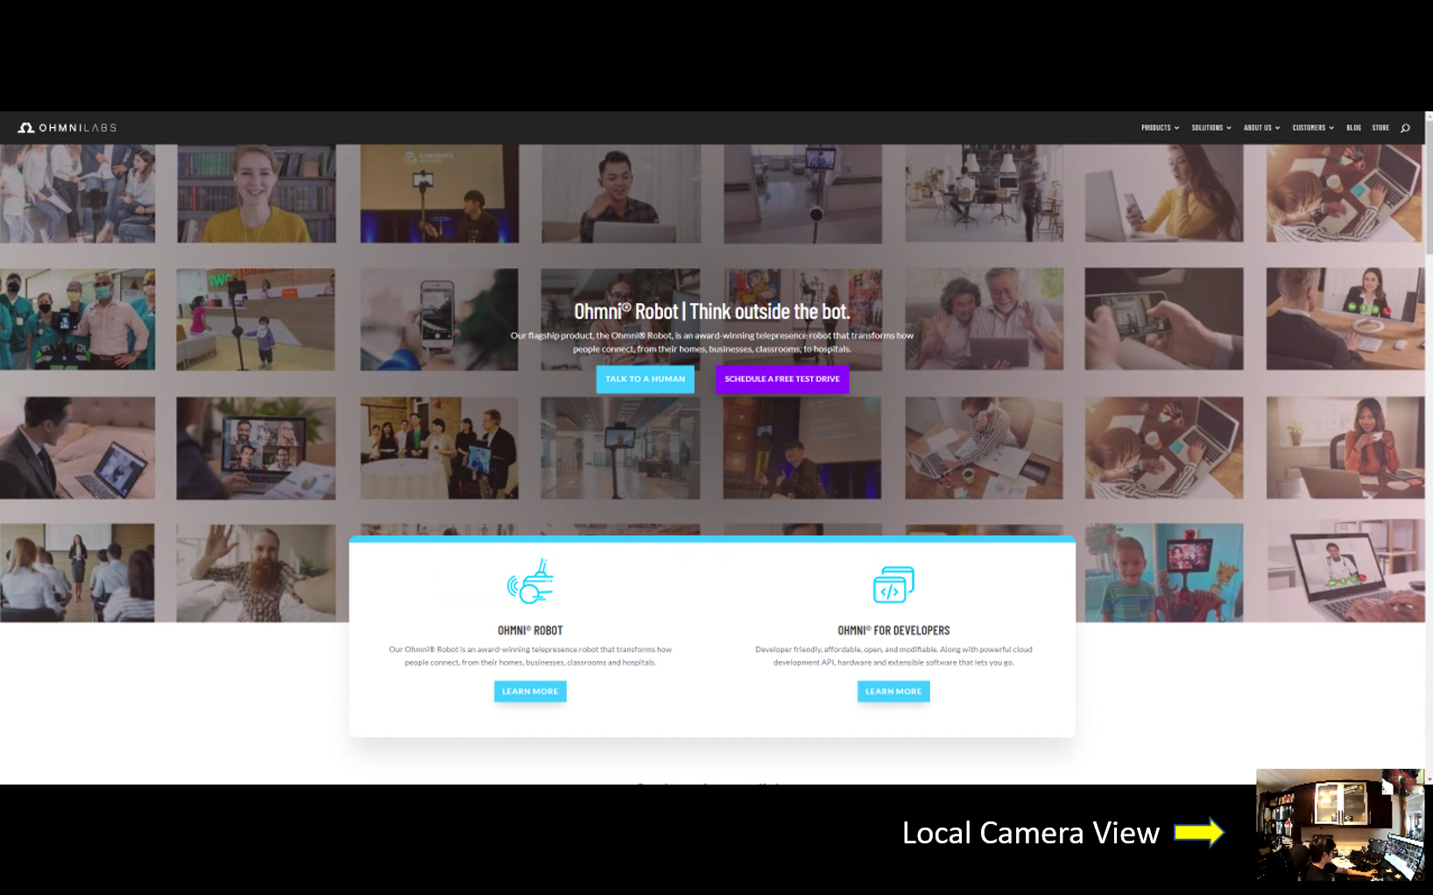Click Learn More under Ohmni Robot
Screen dimensions: 1433x895
(x=530, y=692)
